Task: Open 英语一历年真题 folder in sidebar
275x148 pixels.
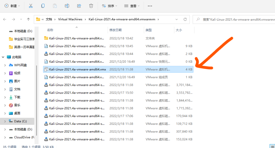Action: click(22, 47)
